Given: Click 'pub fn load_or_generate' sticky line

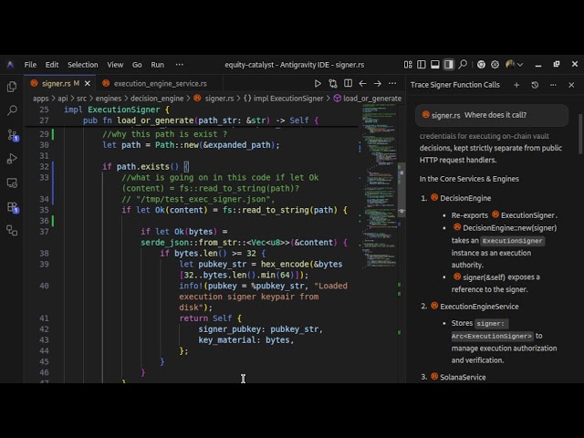Looking at the screenshot, I should [x=201, y=120].
